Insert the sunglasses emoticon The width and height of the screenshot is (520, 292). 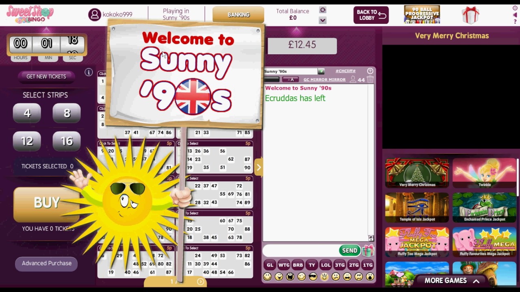point(313,276)
